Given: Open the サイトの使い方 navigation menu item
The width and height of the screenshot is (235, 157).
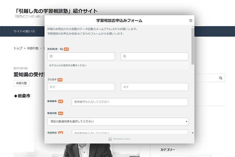Looking at the screenshot, I should tap(24, 31).
